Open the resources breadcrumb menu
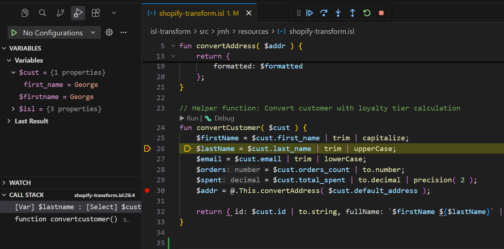The height and width of the screenshot is (249, 504). [x=253, y=31]
